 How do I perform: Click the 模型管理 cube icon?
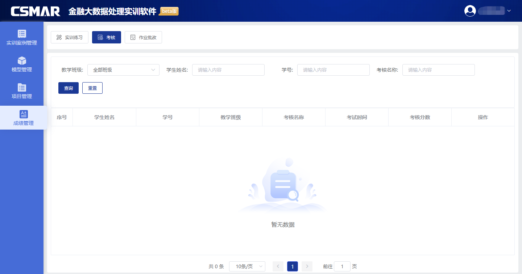coord(22,60)
